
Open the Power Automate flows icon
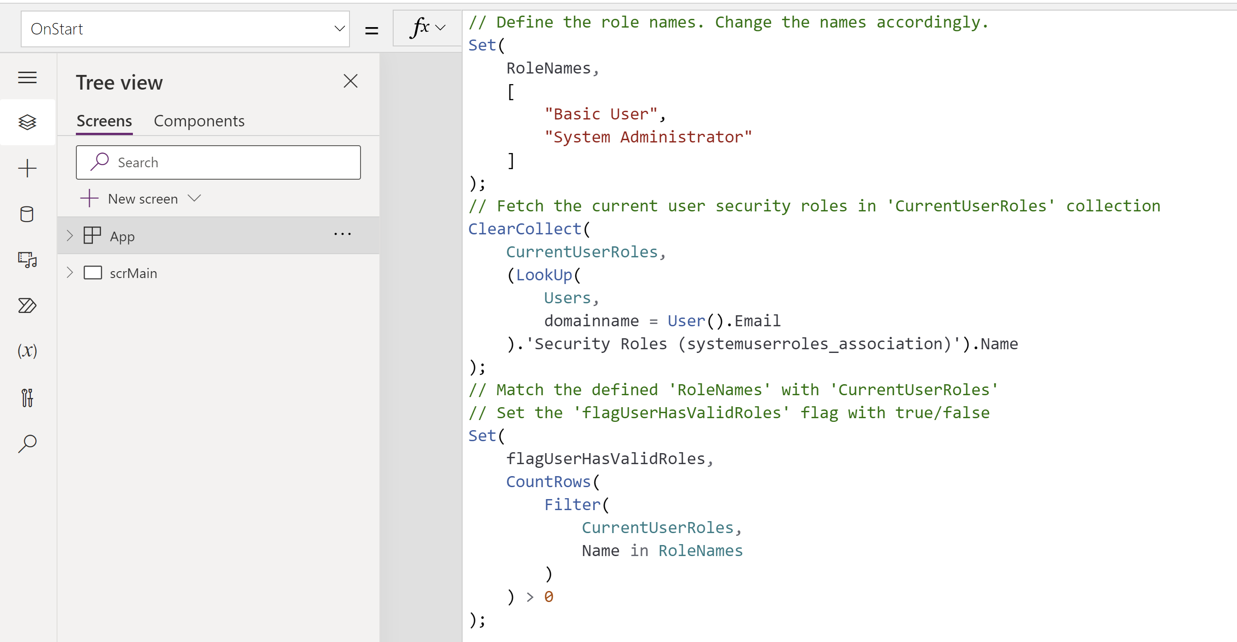click(x=28, y=305)
